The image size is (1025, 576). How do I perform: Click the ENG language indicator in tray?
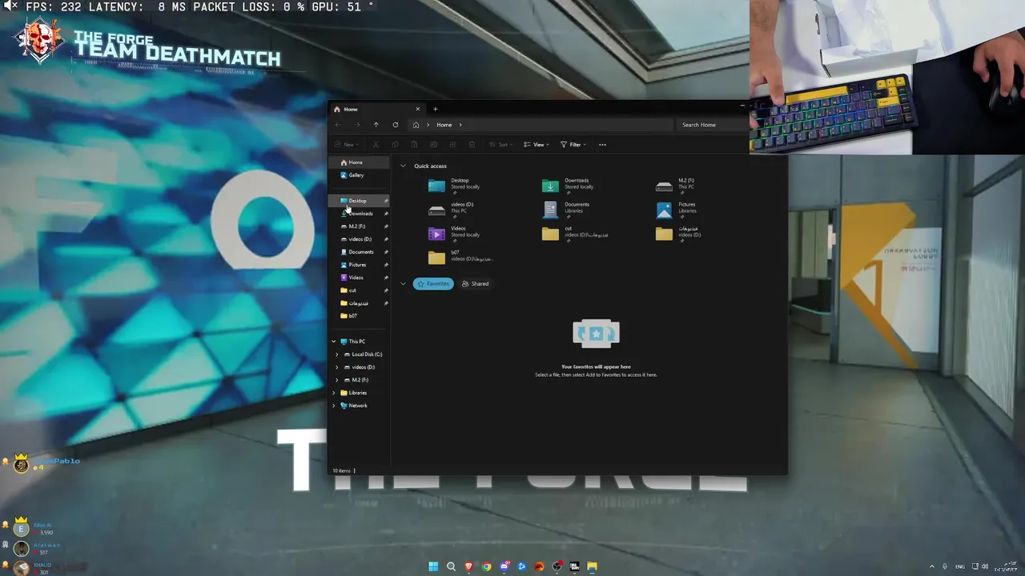(959, 566)
